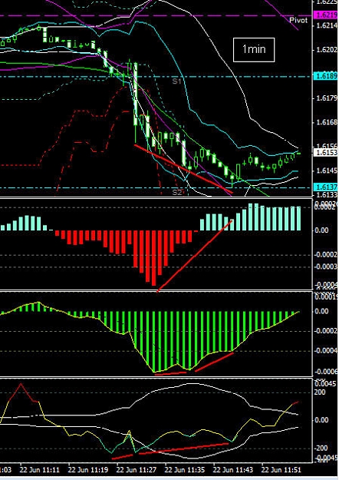Select the 22 Jun 11:11 time label
The height and width of the screenshot is (480, 339).
[x=39, y=469]
